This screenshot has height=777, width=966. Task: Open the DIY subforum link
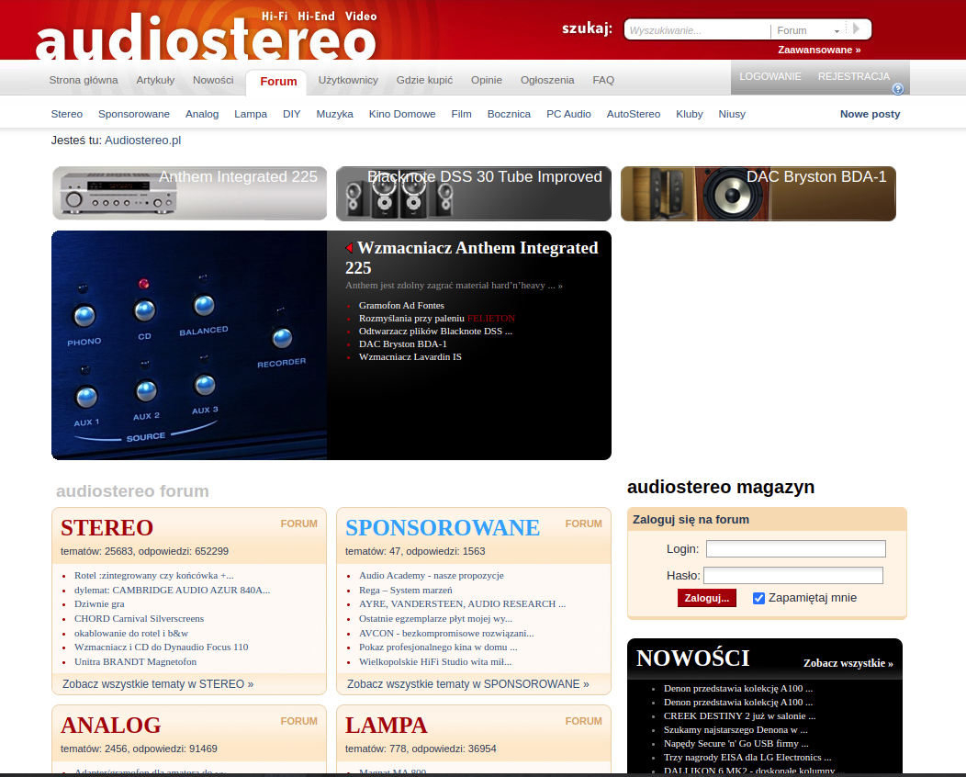291,114
